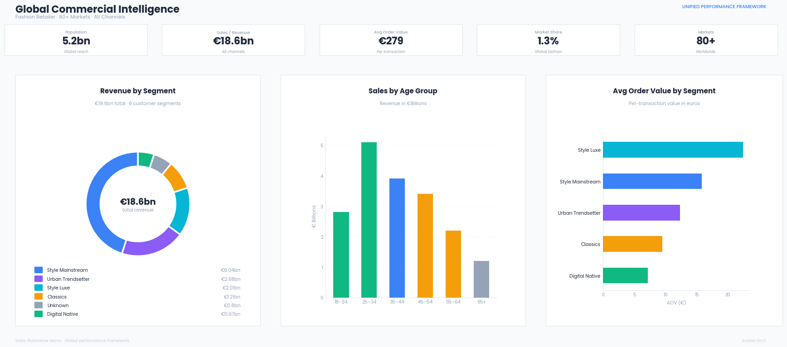Select the Sales / Revenue KPI card
This screenshot has width=787, height=347.
[233, 40]
